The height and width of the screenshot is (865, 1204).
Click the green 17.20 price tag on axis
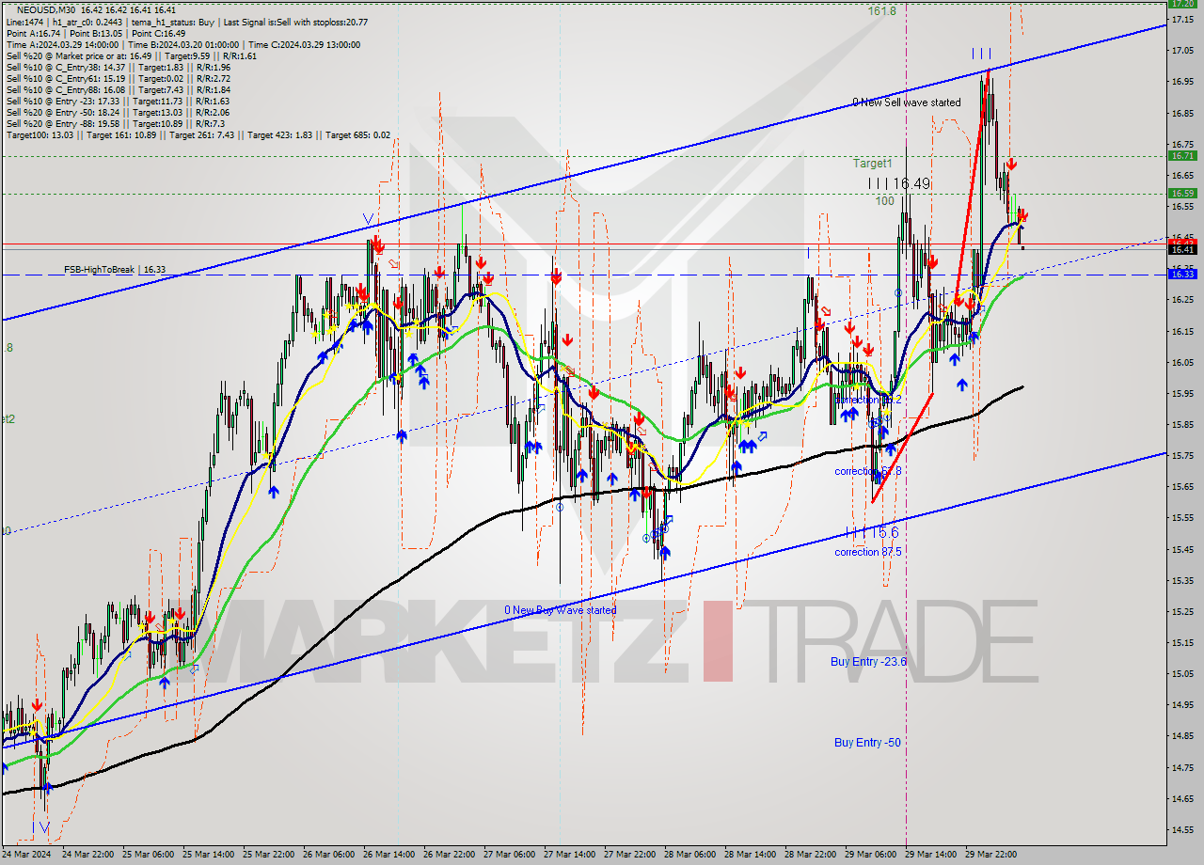pos(1182,4)
